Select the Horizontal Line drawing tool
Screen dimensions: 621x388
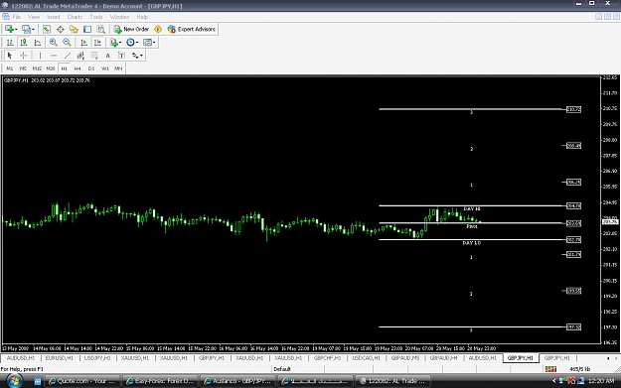coord(54,56)
